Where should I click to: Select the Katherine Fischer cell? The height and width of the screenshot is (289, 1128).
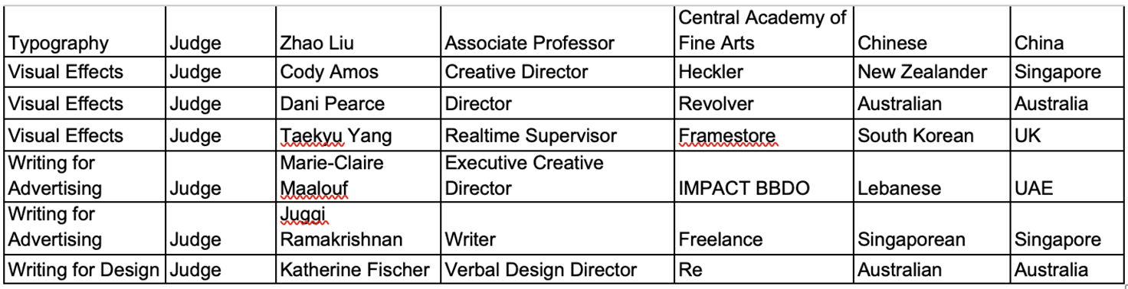click(358, 269)
